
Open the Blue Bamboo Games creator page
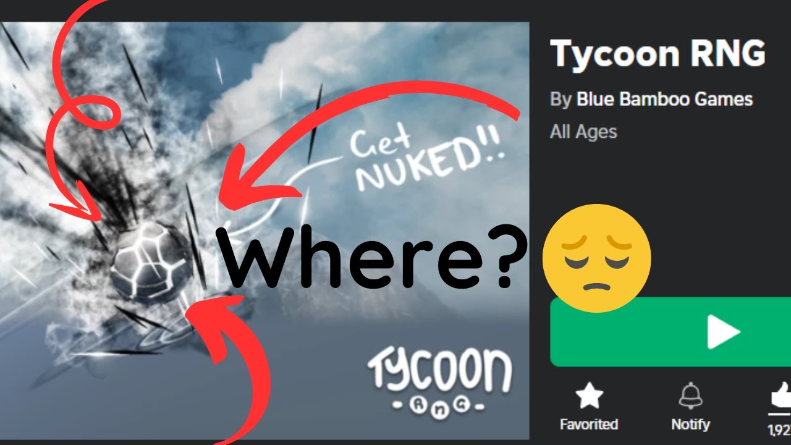pyautogui.click(x=664, y=99)
